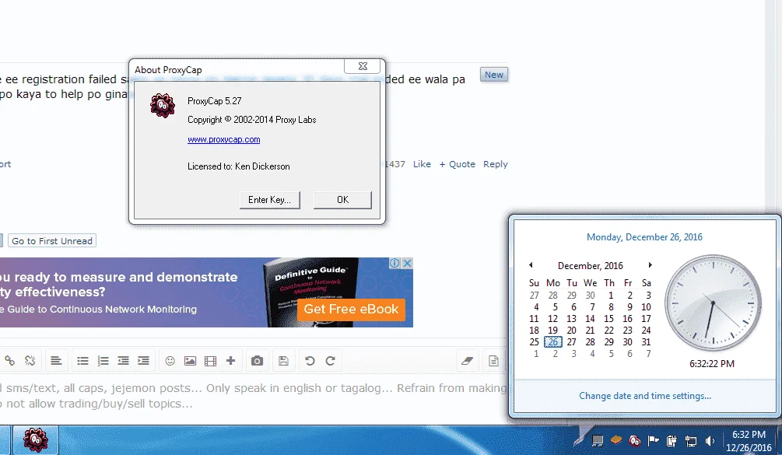The width and height of the screenshot is (782, 455).
Task: Click the insert image icon
Action: click(x=190, y=360)
